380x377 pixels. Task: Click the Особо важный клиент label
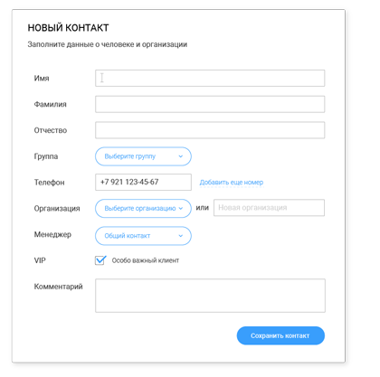(146, 260)
